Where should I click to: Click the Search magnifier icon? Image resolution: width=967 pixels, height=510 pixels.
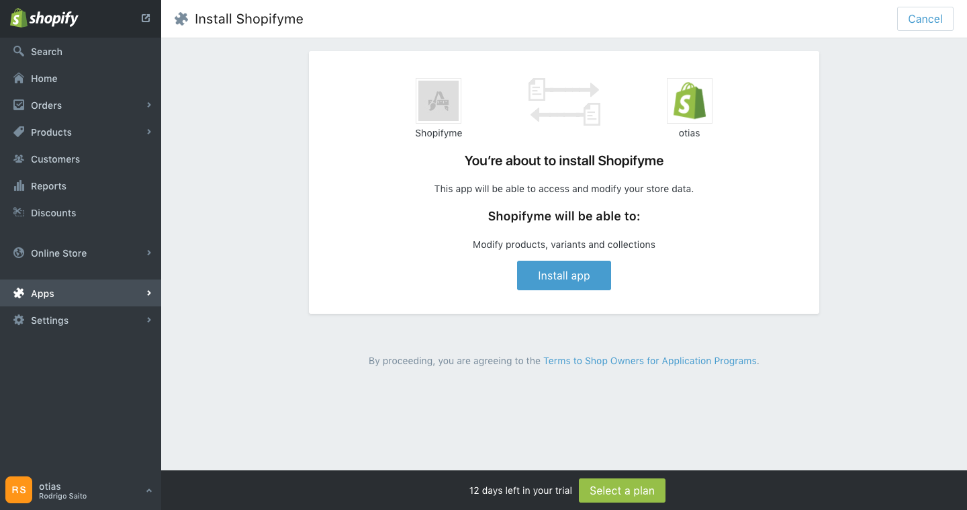pos(19,51)
